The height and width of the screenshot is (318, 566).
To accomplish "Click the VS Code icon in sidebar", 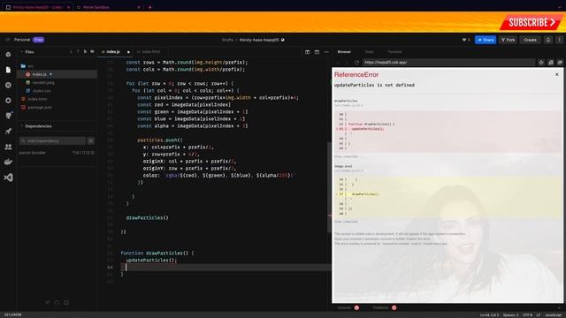I will point(8,178).
